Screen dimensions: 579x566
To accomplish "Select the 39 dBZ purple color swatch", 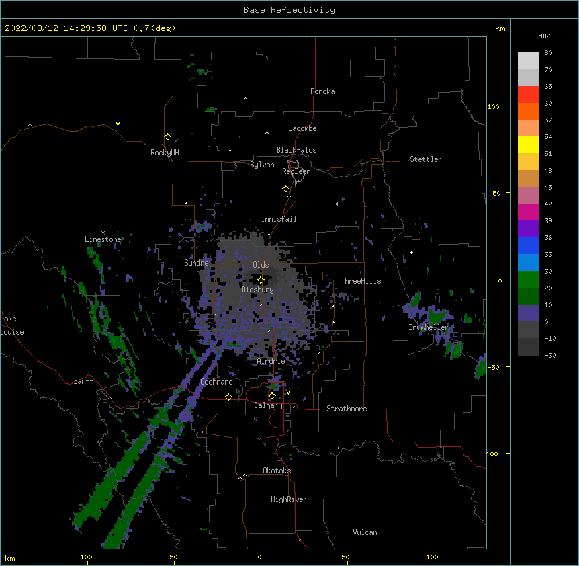I will click(x=528, y=229).
